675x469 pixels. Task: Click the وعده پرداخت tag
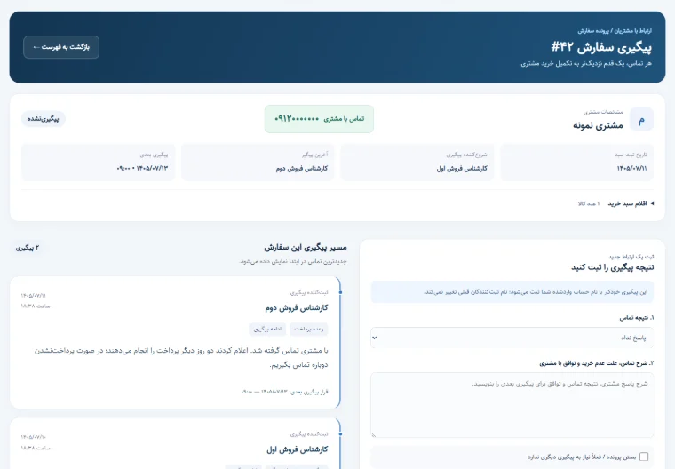309,329
